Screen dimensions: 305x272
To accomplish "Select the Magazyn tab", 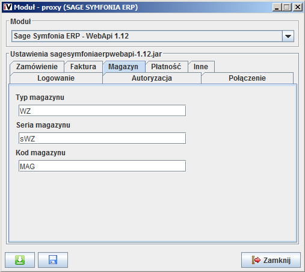I will click(123, 67).
